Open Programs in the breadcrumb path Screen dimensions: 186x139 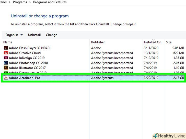coord(20,2)
